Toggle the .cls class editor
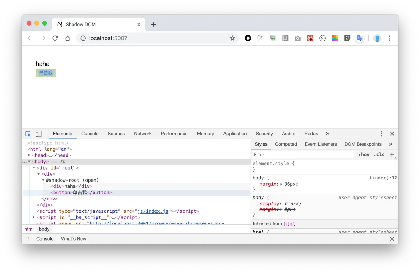420x273 pixels. pos(379,154)
